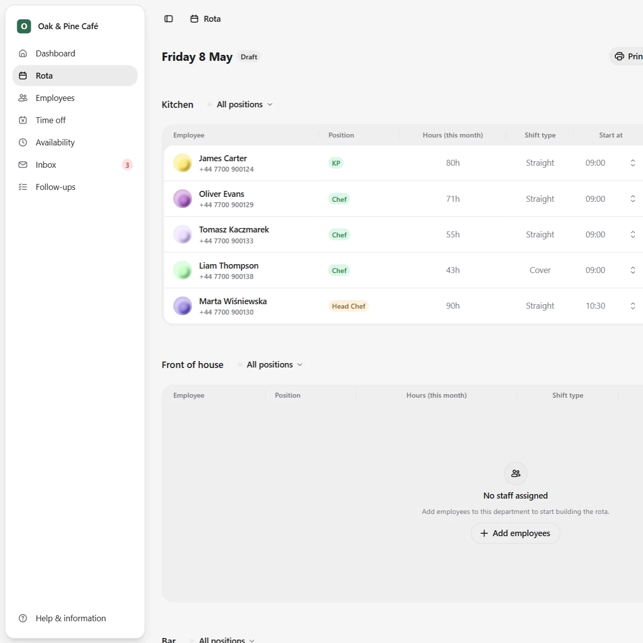Click Liam Thompson's 43h hours cell

tap(453, 270)
